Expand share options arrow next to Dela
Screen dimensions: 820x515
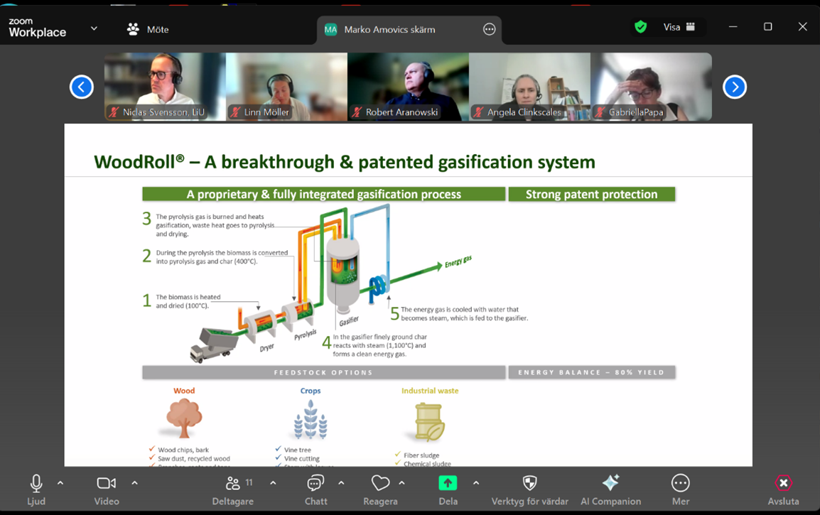click(476, 483)
